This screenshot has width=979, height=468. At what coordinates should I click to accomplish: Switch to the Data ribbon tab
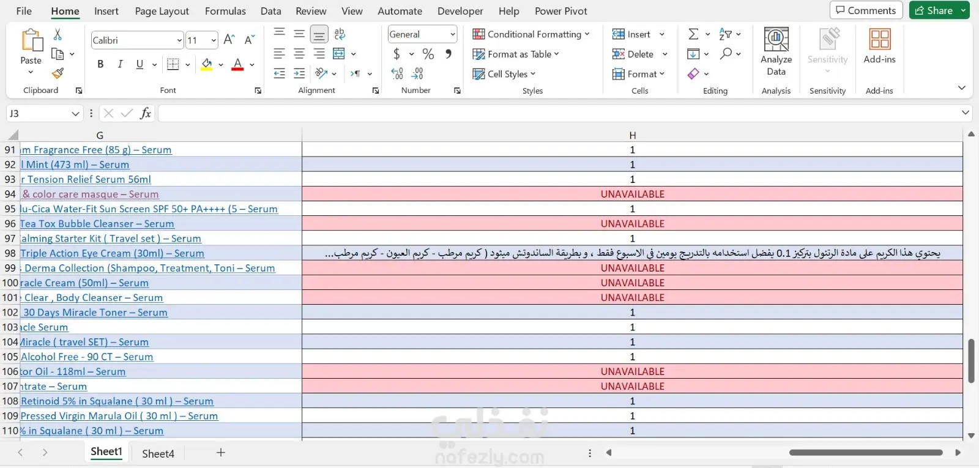[271, 11]
